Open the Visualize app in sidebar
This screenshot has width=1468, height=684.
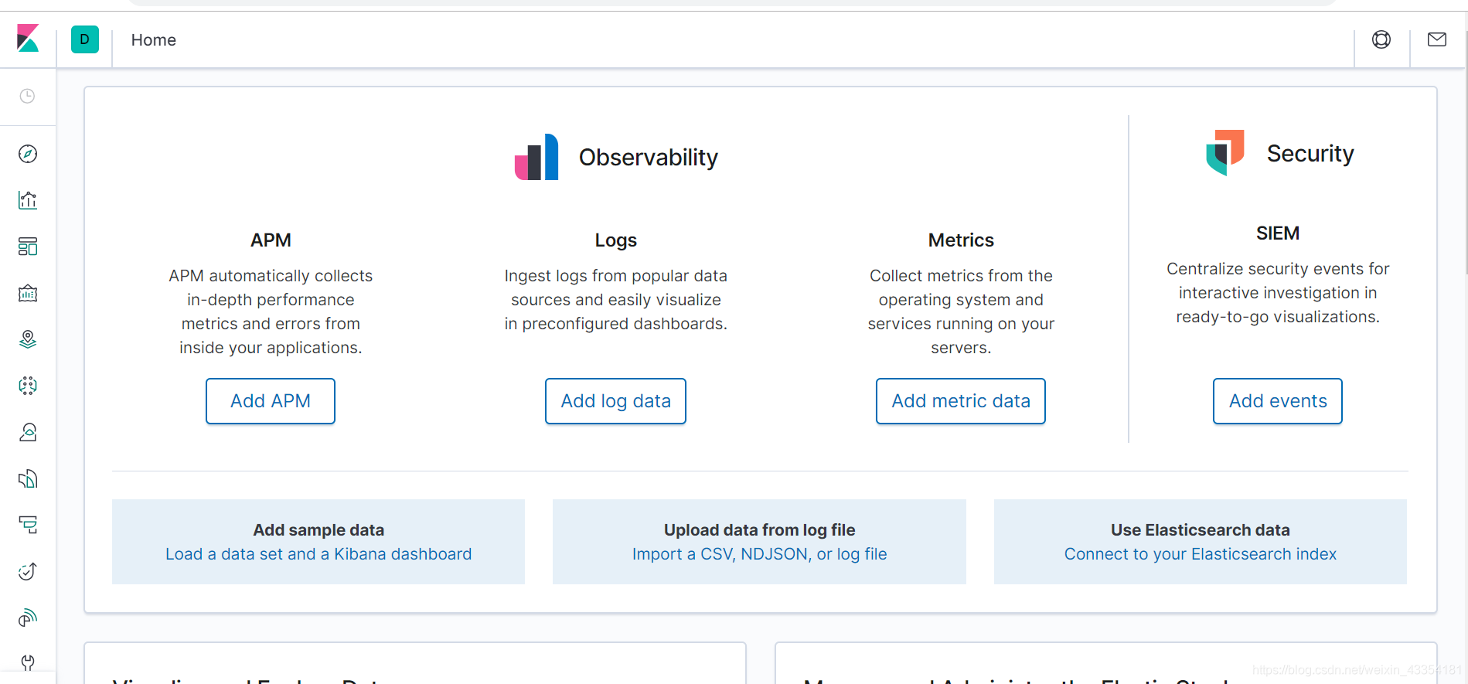[x=28, y=200]
